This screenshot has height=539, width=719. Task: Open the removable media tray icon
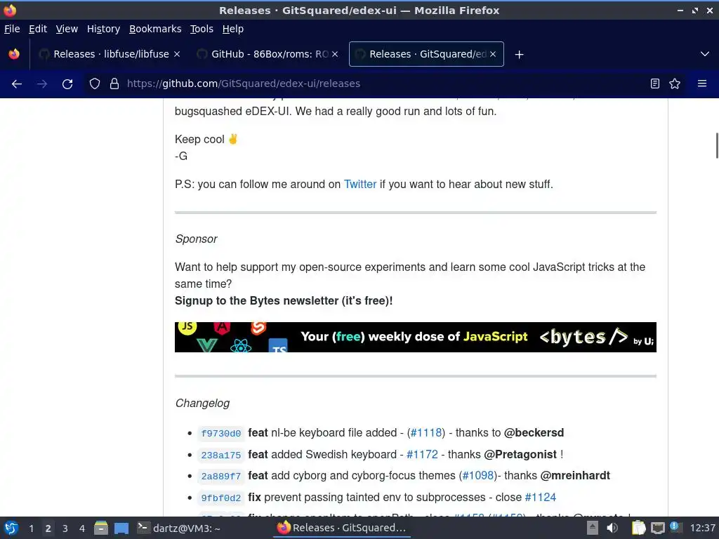point(593,528)
